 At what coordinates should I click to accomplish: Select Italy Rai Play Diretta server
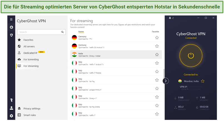(116, 106)
